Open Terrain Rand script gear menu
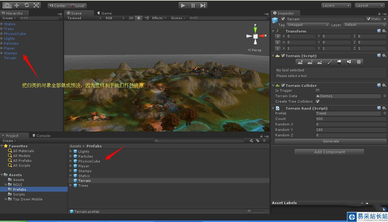 point(384,108)
